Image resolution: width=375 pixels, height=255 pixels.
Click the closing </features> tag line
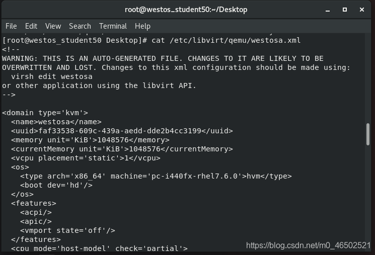[x=36, y=239]
